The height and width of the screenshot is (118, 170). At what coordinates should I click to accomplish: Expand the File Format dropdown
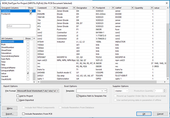tap(58, 91)
